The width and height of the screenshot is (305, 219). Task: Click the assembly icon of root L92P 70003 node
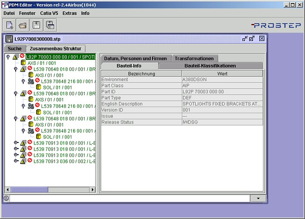16,57
